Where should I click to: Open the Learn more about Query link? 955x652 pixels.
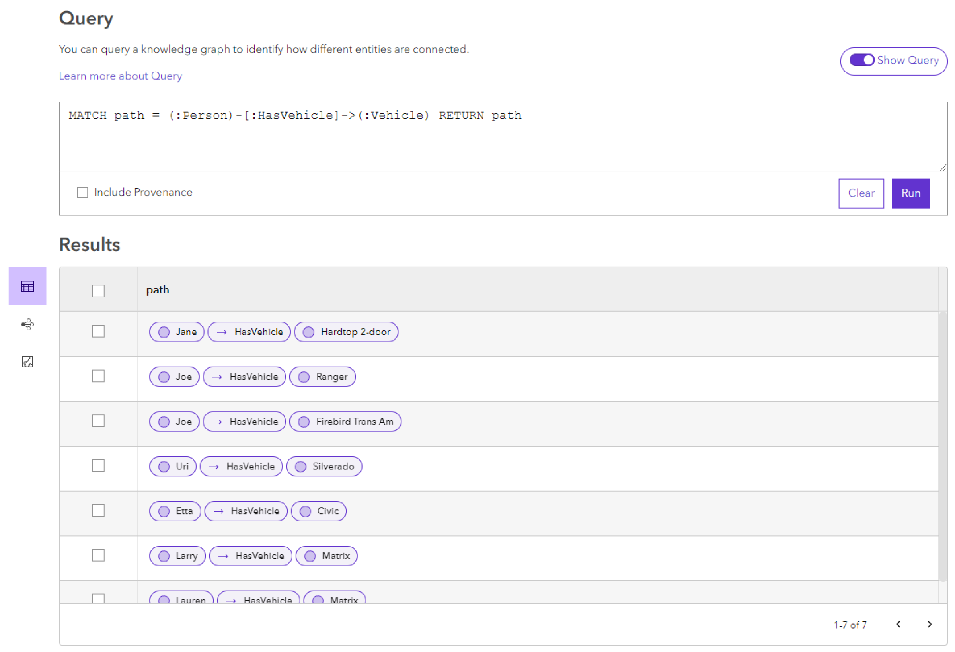tap(120, 76)
